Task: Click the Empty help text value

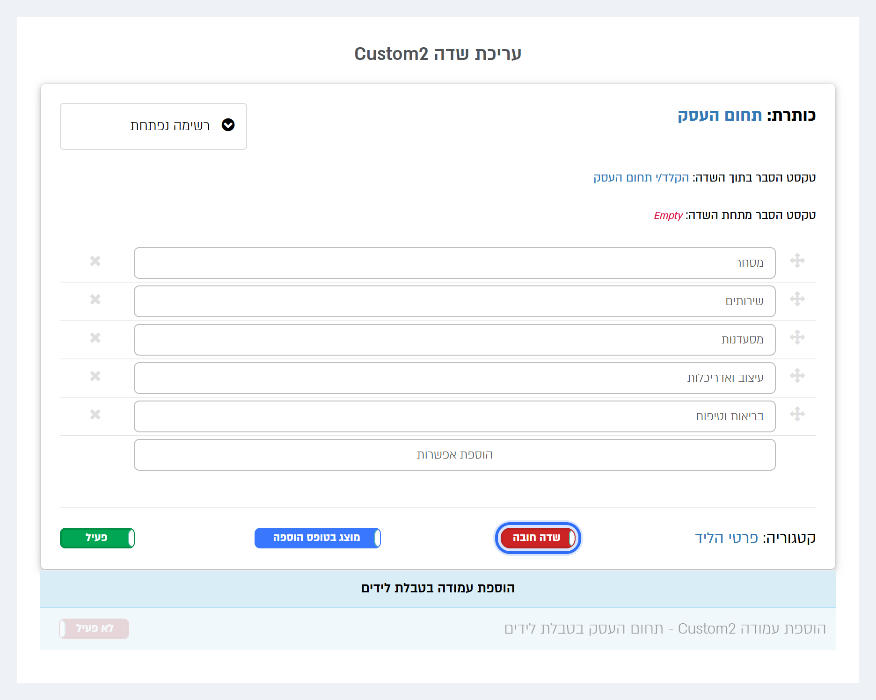Action: [668, 216]
